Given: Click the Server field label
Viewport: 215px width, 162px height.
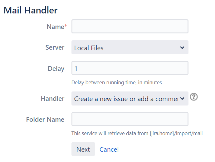Looking at the screenshot, I should (x=55, y=47).
